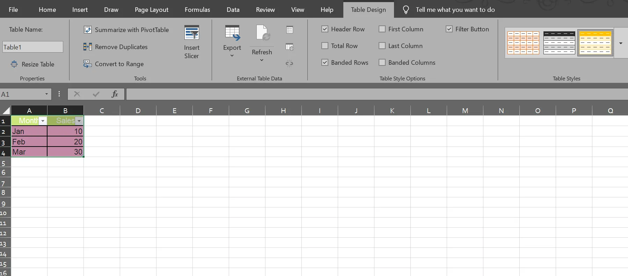
Task: Select Sales cell with value 30
Action: click(x=65, y=152)
